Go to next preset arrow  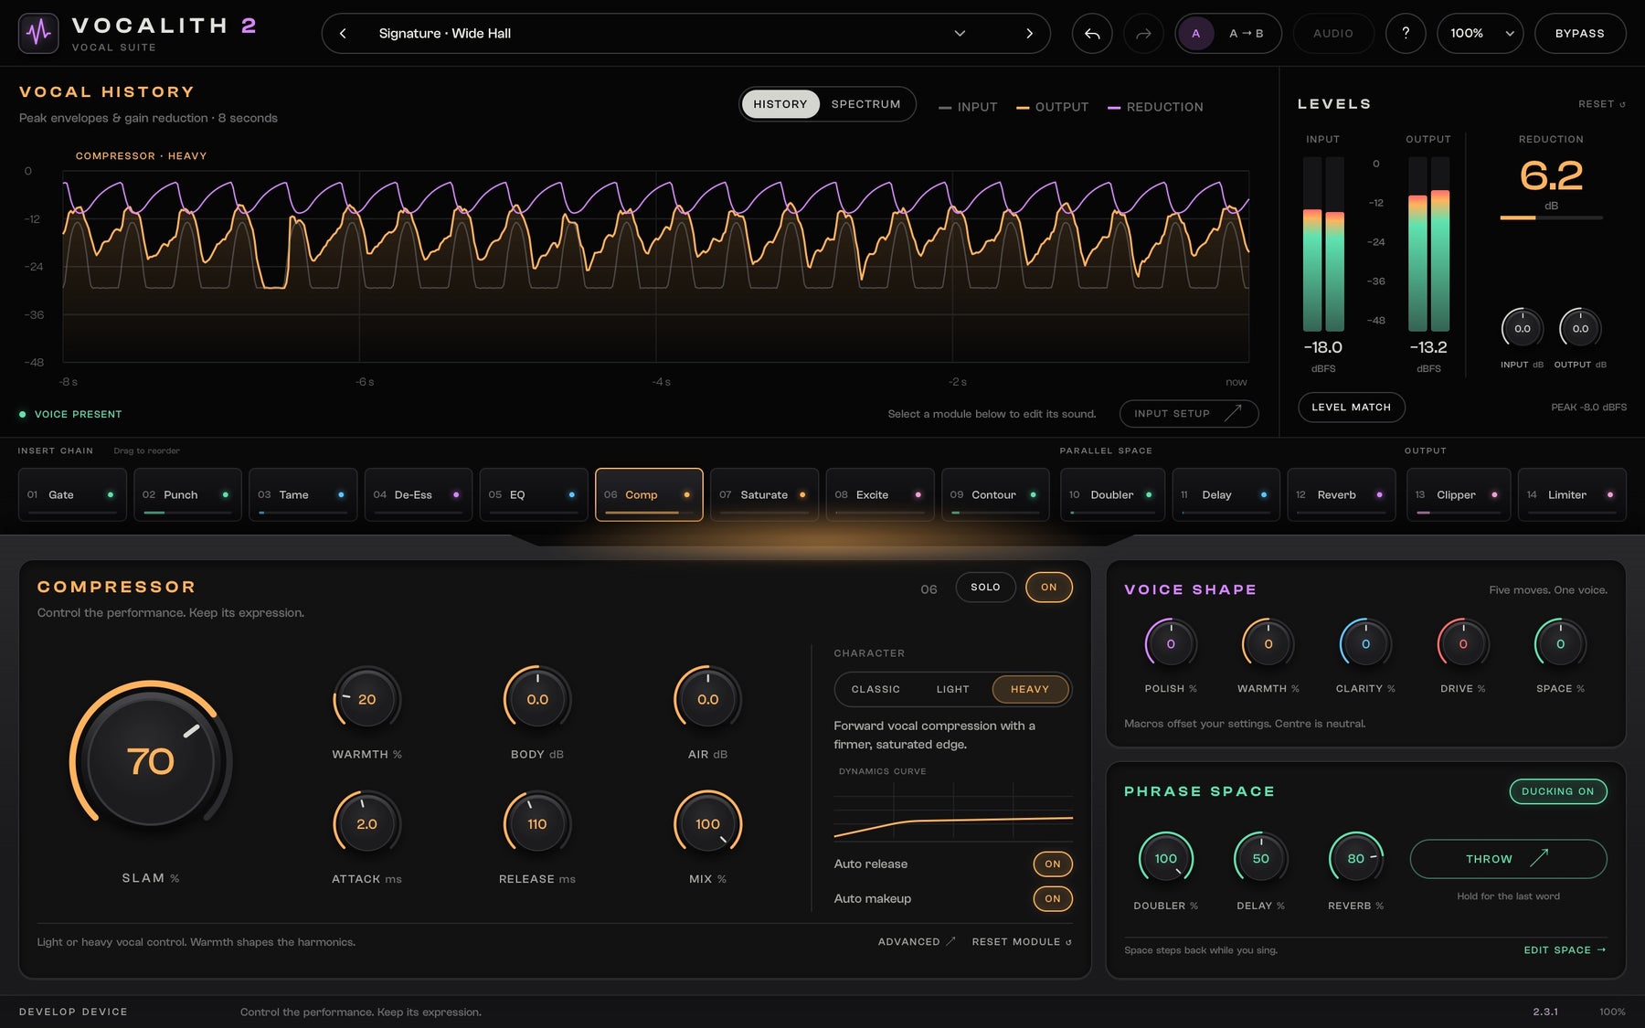tap(1029, 33)
